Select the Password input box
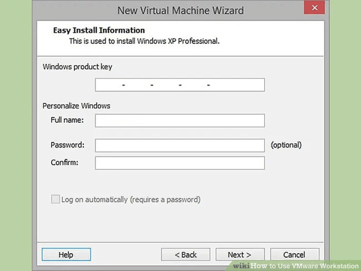This screenshot has width=361, height=271. (x=180, y=145)
